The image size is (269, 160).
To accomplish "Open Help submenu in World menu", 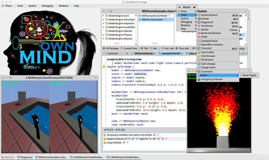I will [187, 29].
